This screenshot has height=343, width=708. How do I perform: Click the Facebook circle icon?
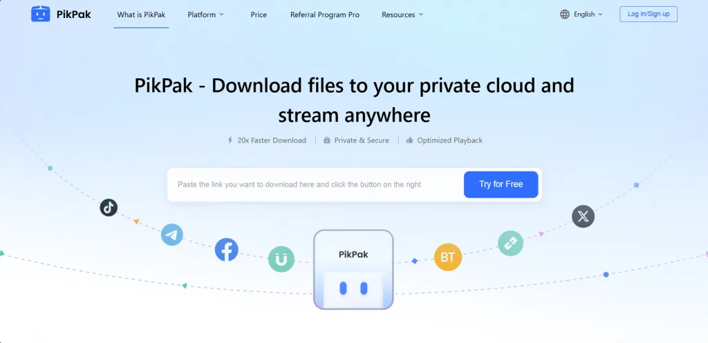(226, 250)
